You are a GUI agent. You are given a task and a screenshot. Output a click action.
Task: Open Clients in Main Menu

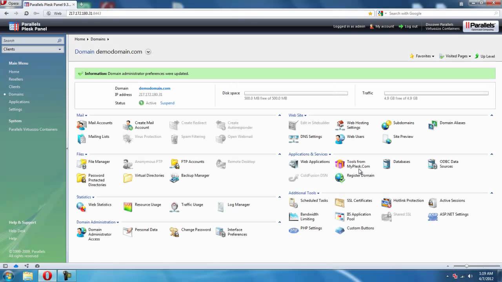(x=15, y=87)
